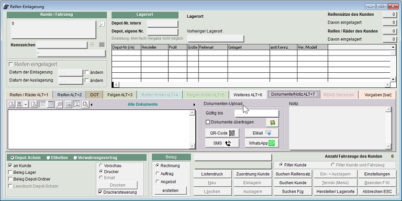Select the Verwahrungsvertrag option
The width and height of the screenshot is (402, 201).
click(x=75, y=158)
